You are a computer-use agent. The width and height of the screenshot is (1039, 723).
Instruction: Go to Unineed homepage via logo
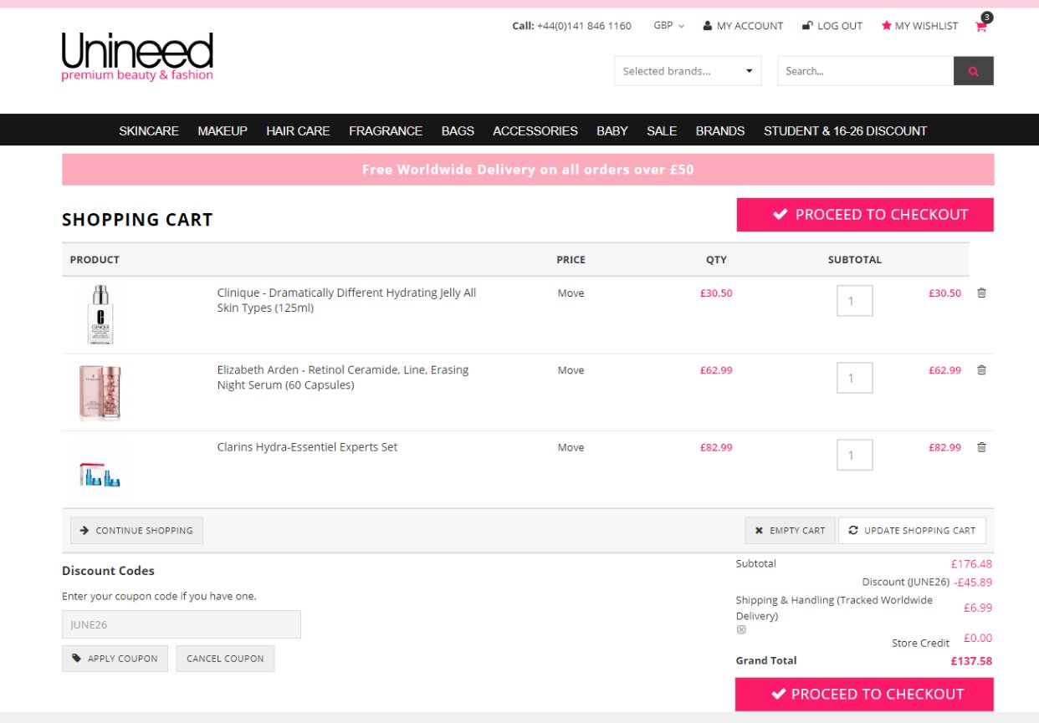tap(137, 57)
